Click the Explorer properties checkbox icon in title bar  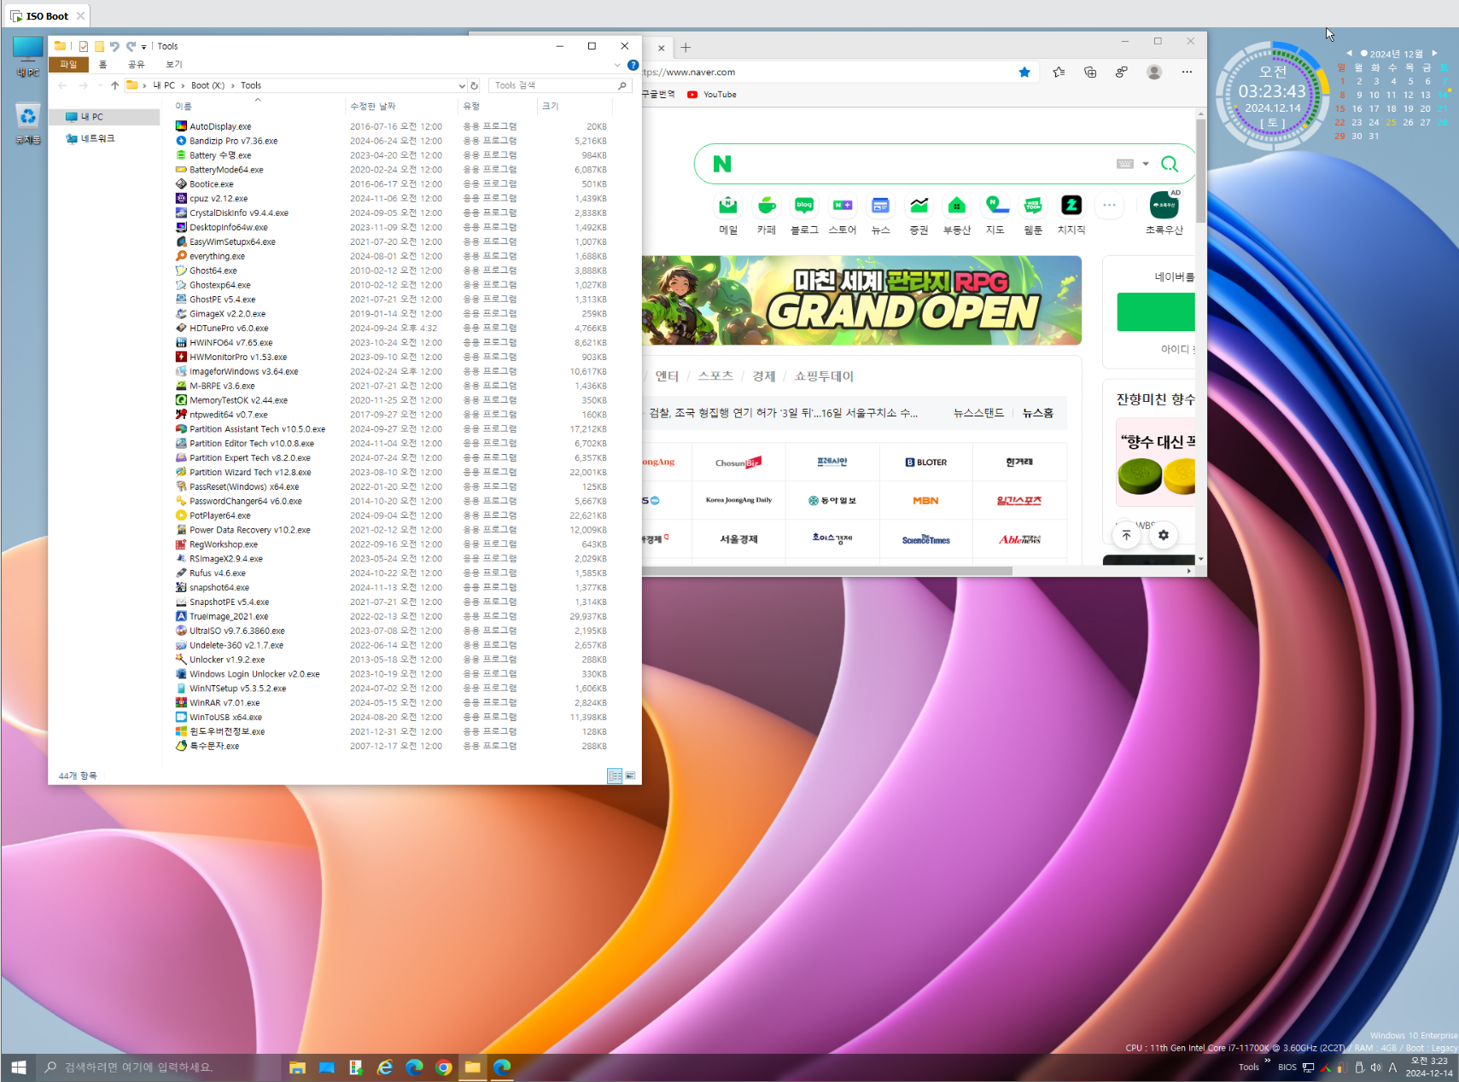coord(84,47)
